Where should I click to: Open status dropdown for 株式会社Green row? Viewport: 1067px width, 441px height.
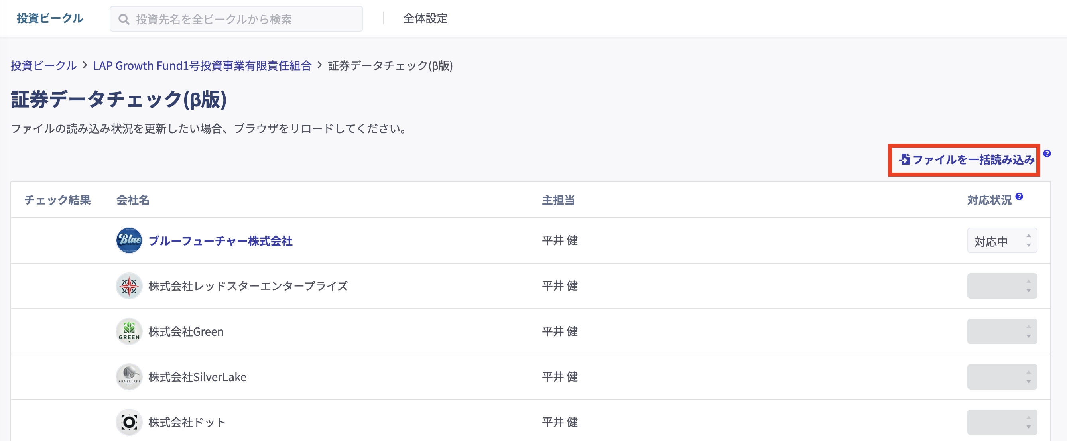click(x=1002, y=331)
